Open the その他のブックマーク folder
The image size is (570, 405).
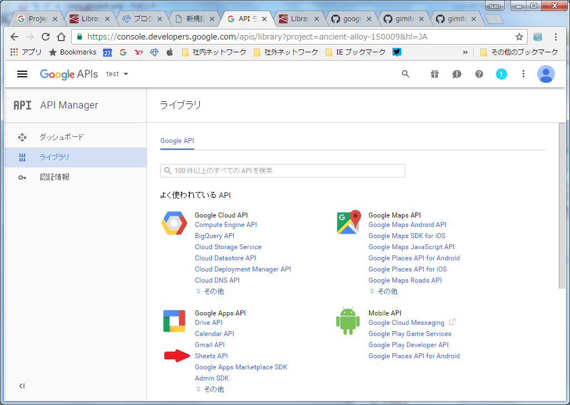tap(519, 52)
